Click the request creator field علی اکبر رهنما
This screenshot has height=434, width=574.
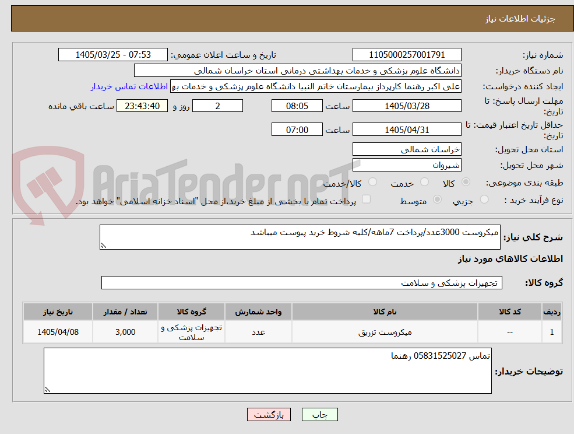[x=315, y=86]
